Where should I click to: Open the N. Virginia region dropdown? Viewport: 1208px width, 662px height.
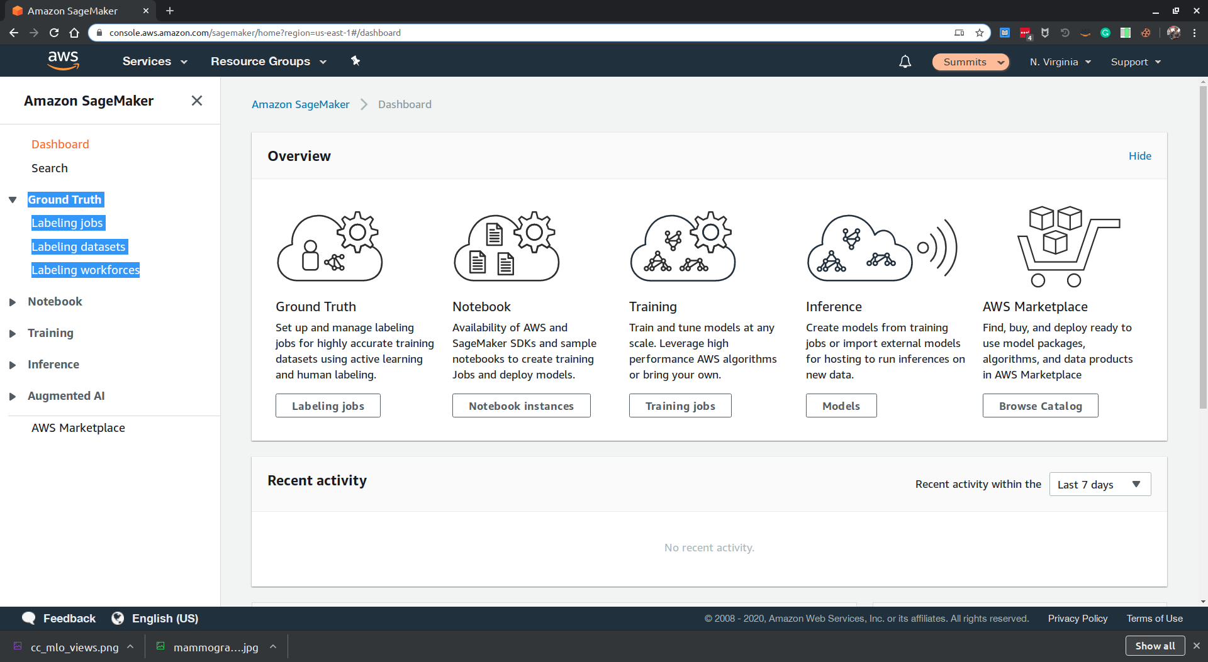1060,62
